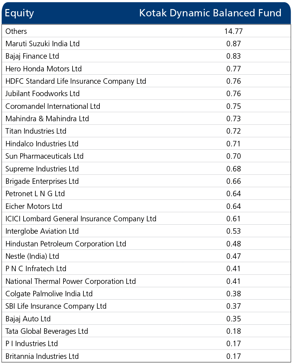Click Coromandel International Ltd row
This screenshot has height=364, width=292.
[146, 106]
